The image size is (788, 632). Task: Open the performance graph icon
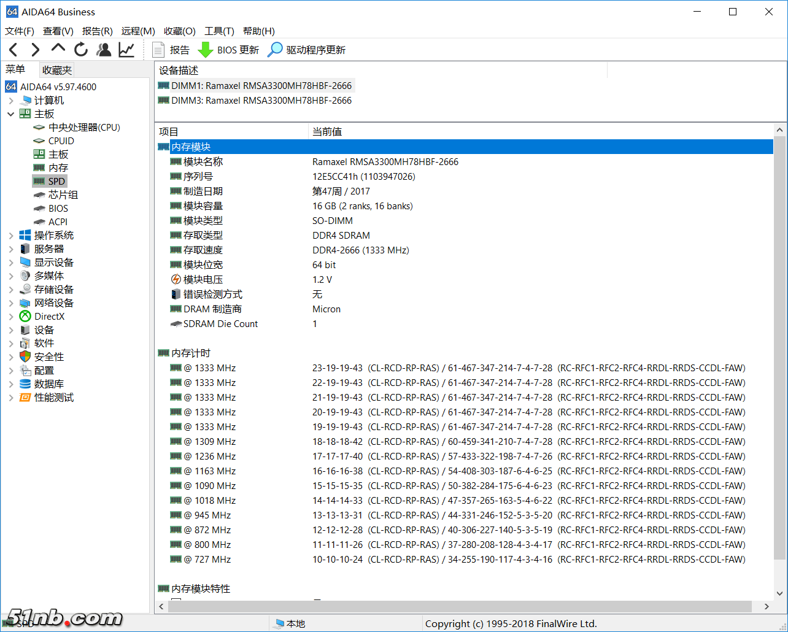[x=126, y=50]
